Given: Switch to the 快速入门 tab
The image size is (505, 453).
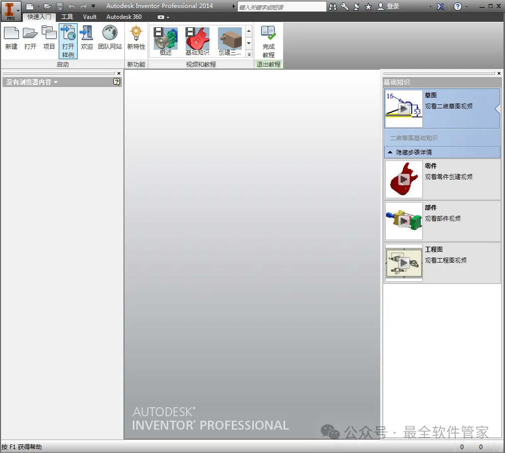Looking at the screenshot, I should tap(39, 17).
